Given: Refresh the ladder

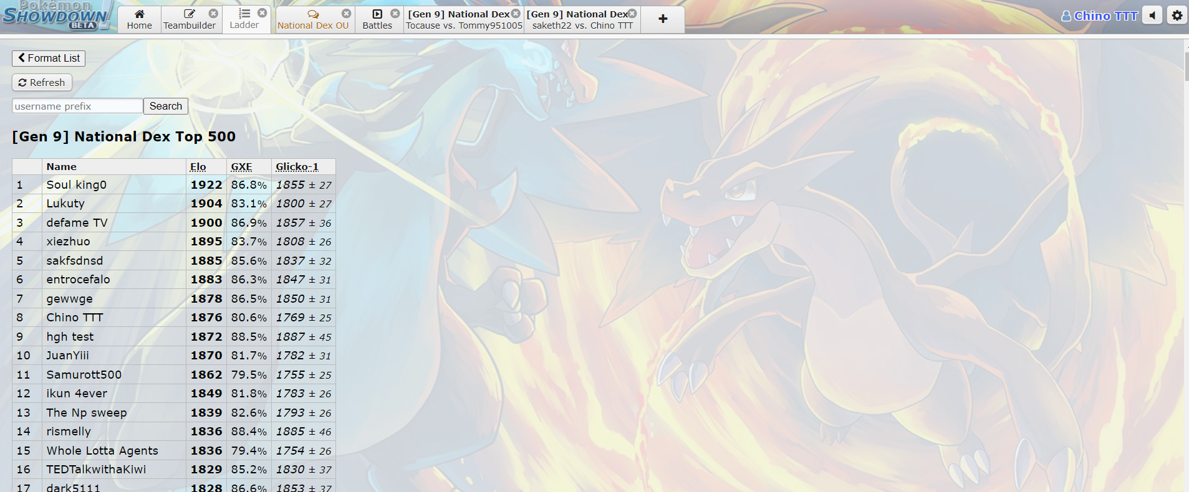Looking at the screenshot, I should tap(42, 82).
